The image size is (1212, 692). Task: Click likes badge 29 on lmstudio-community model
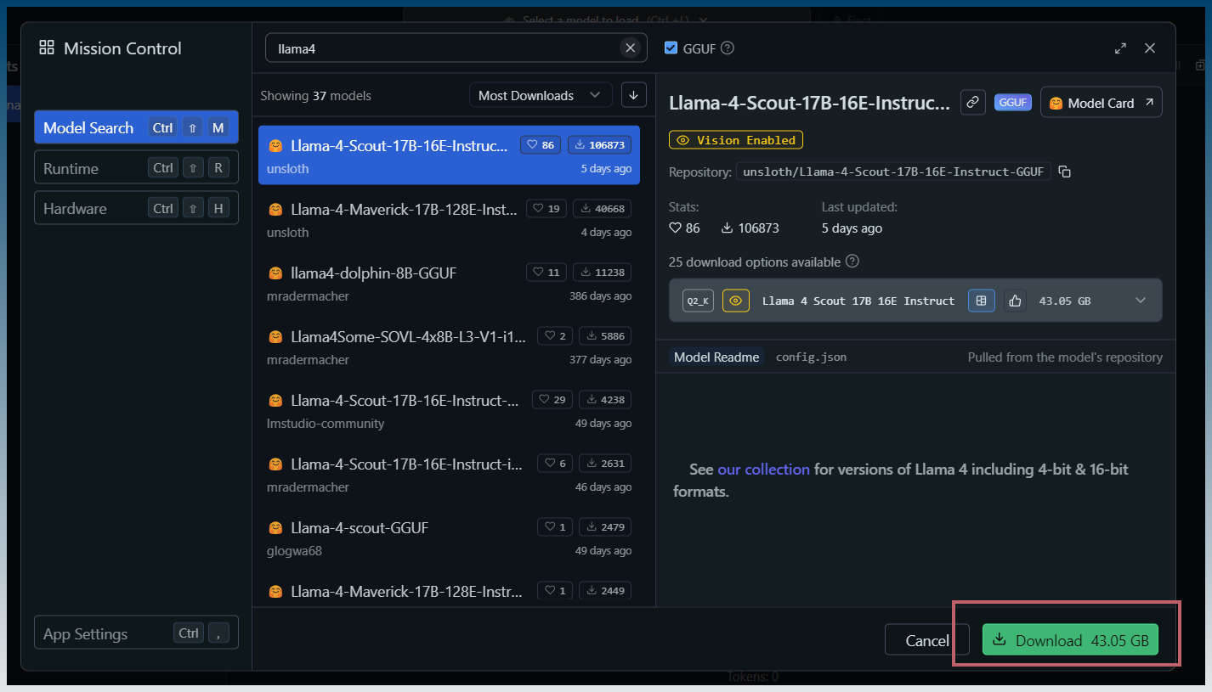pyautogui.click(x=552, y=400)
